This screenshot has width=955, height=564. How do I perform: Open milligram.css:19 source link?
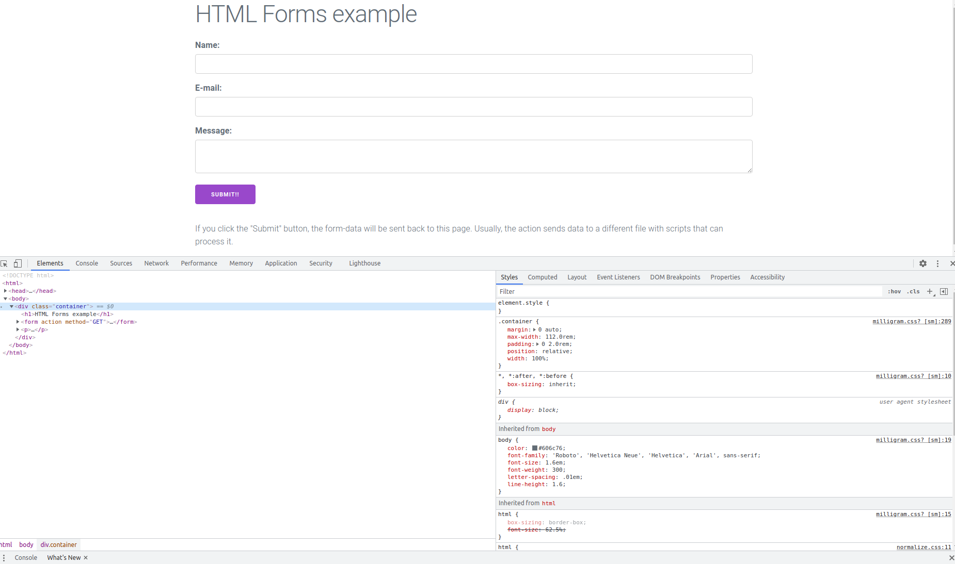click(x=913, y=440)
